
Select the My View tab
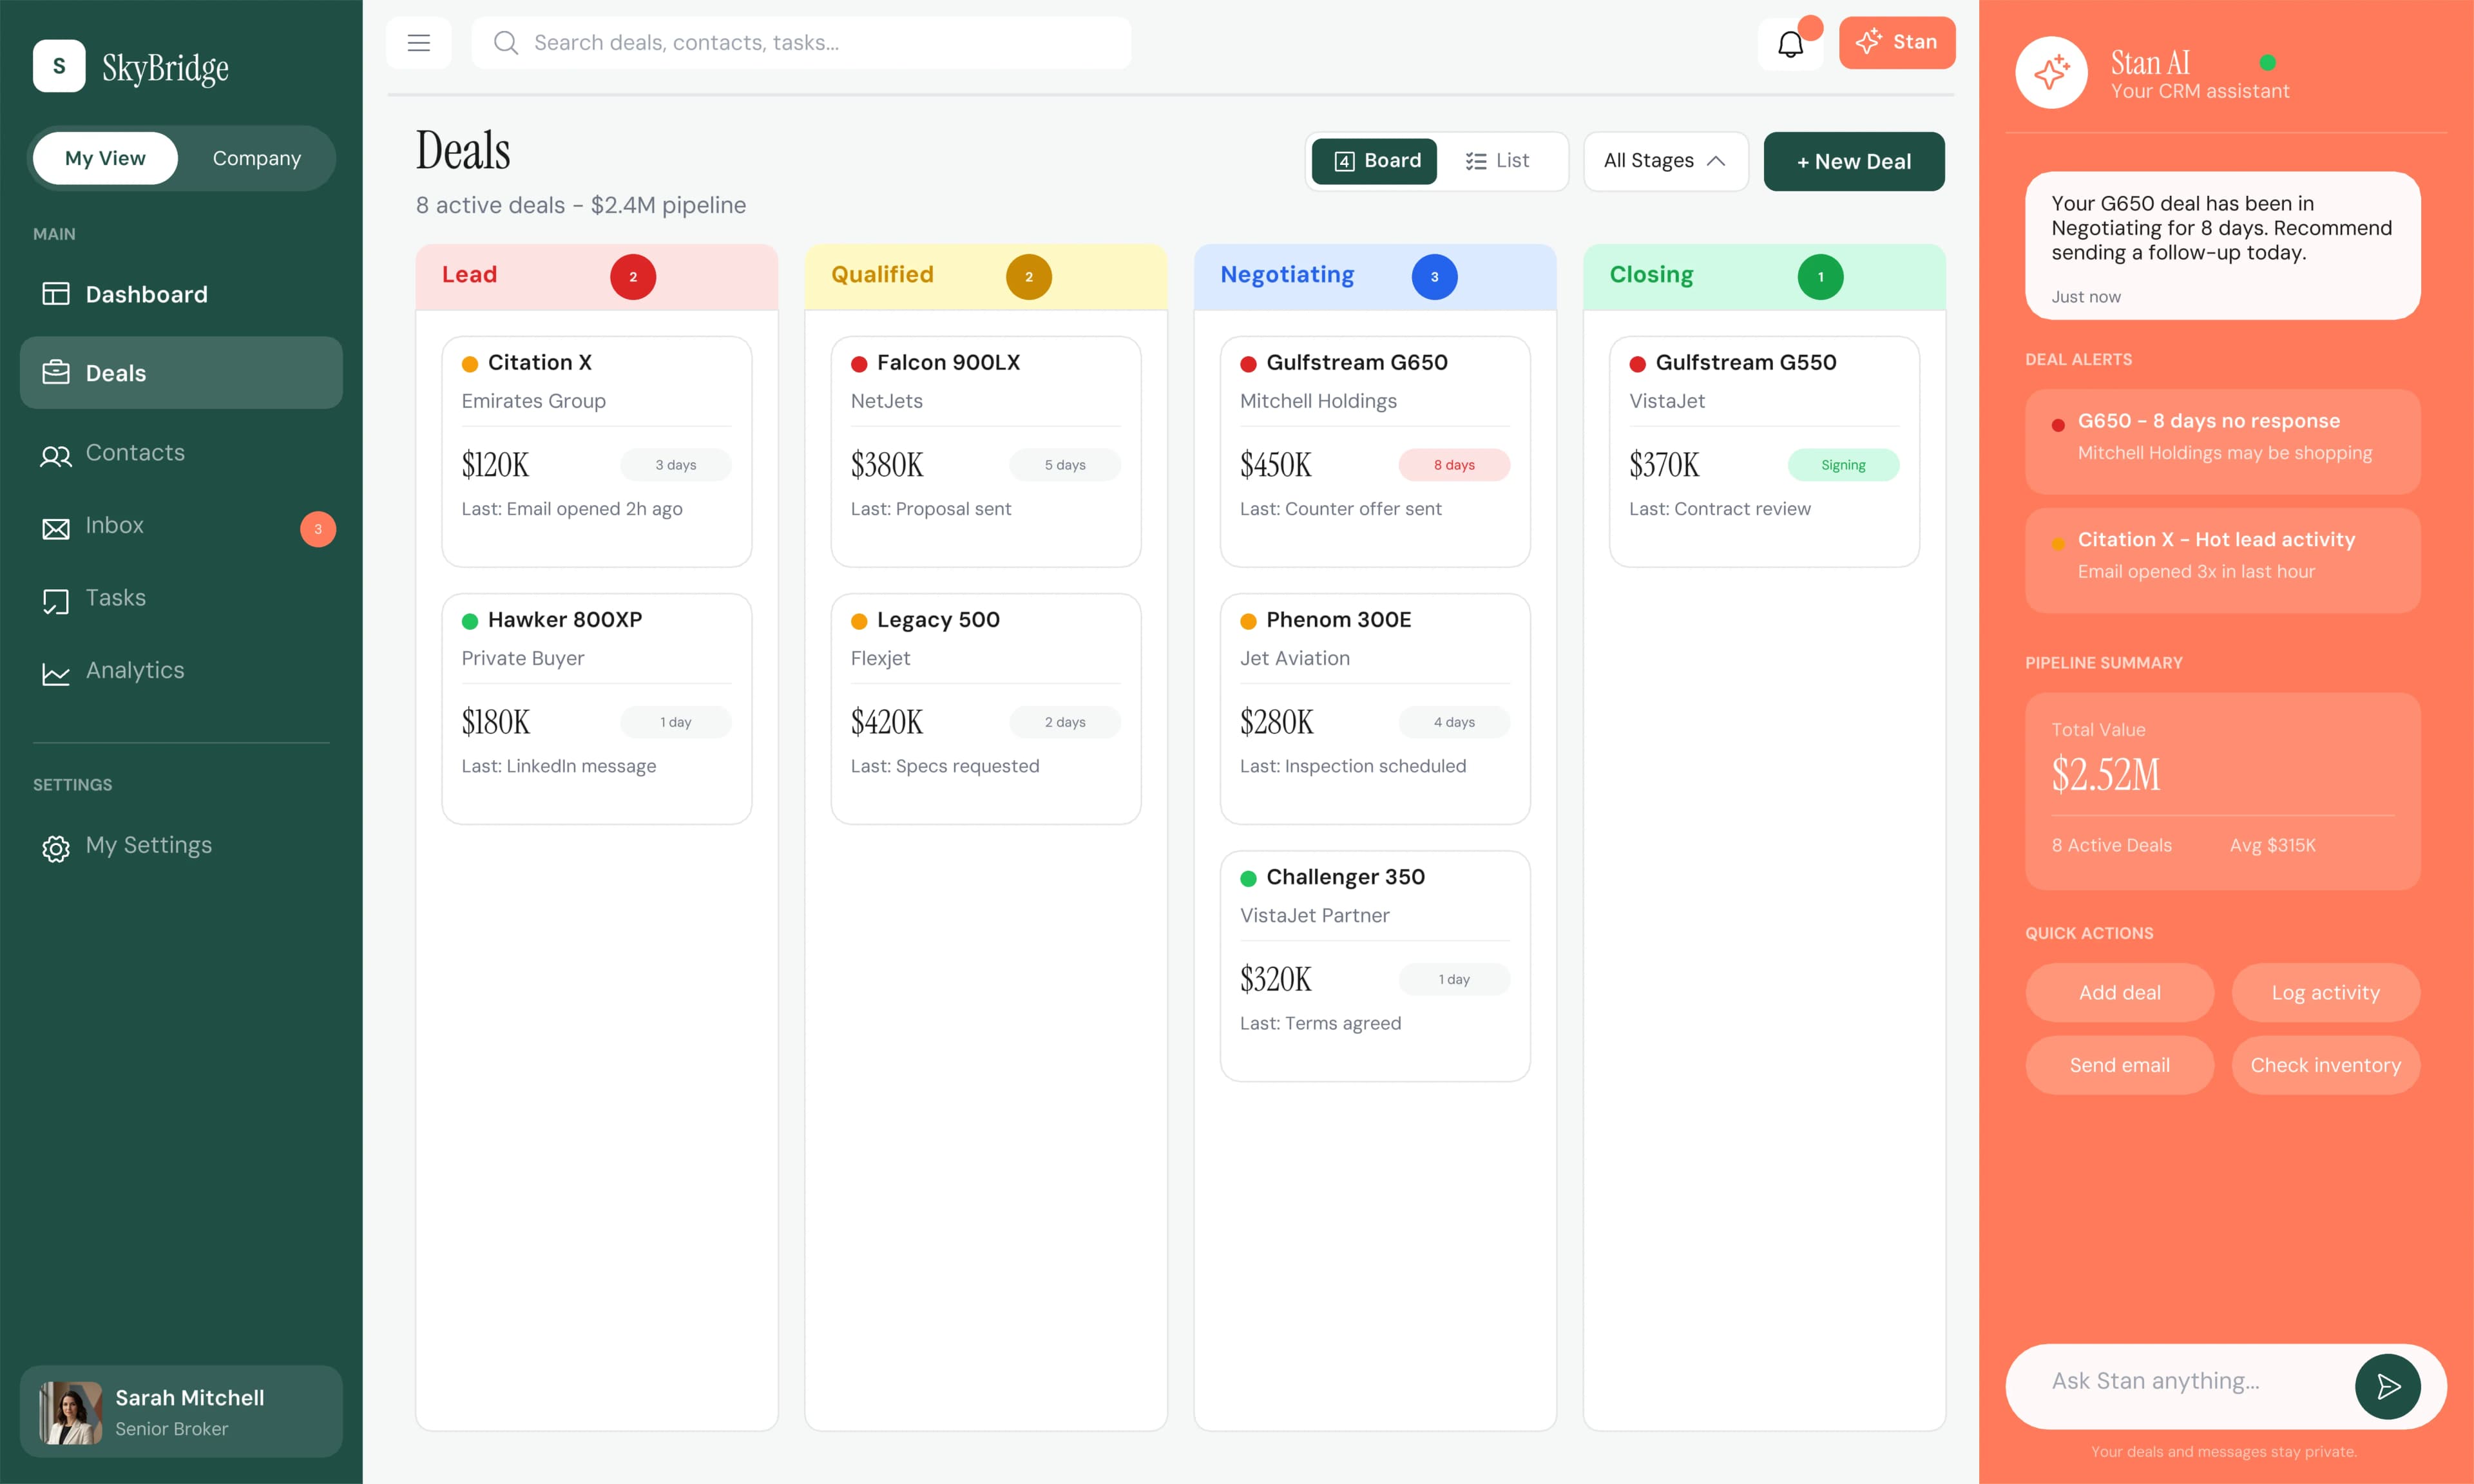(x=105, y=157)
